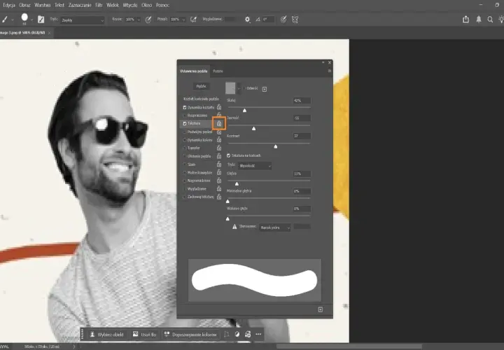Open the Edycja menu
Viewport: 504px width, 350px height.
pos(9,5)
